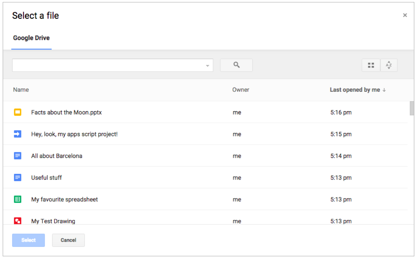
Task: Switch to the Google Drive tab
Action: point(32,38)
